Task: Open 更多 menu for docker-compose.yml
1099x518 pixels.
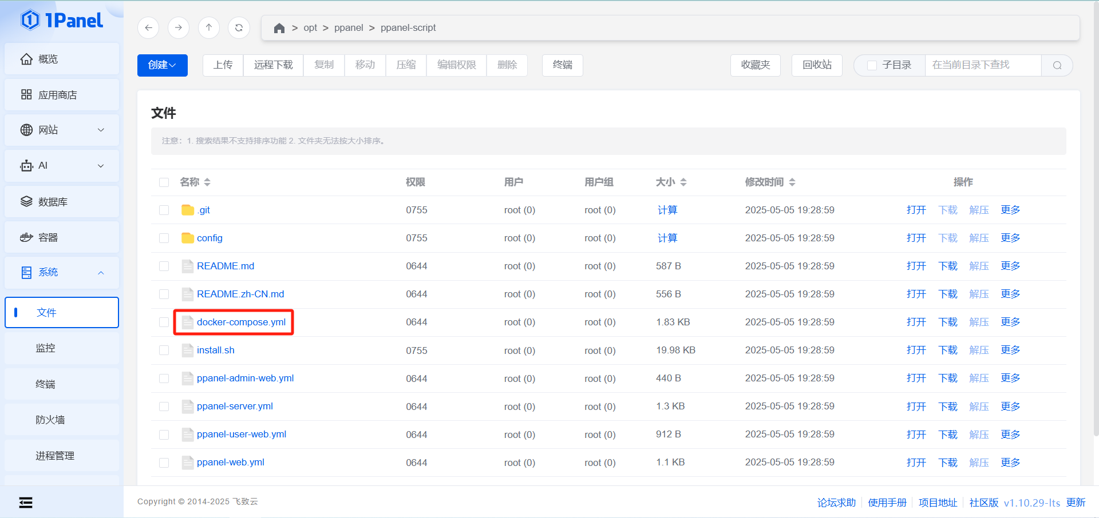Action: [1010, 322]
